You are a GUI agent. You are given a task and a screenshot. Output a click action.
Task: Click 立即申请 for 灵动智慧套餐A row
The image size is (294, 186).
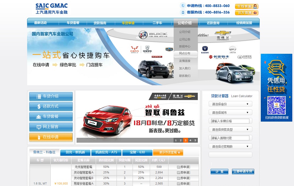(x=183, y=172)
